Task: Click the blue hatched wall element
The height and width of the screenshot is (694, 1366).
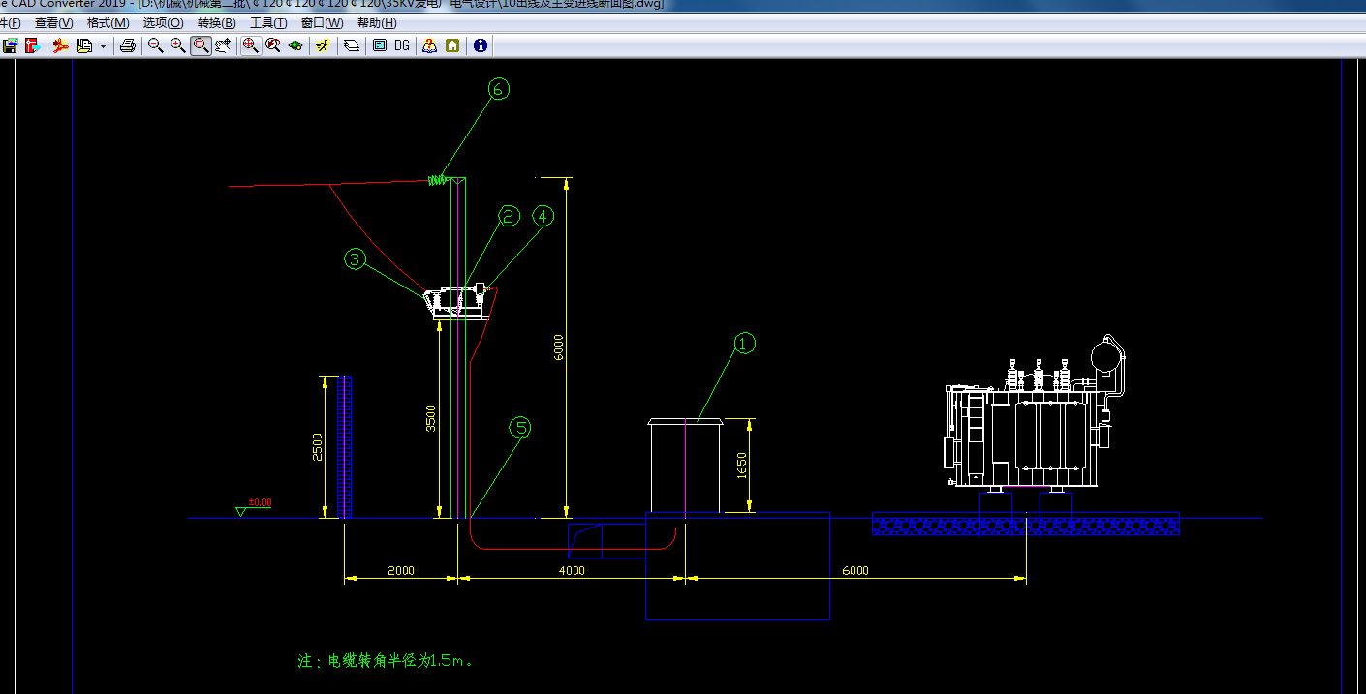Action: click(x=344, y=447)
